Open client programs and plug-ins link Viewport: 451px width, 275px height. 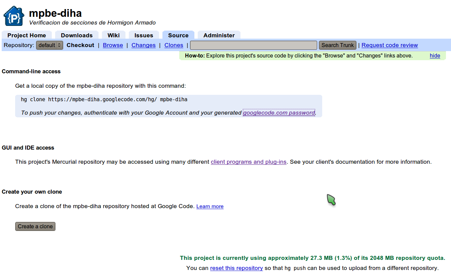click(x=249, y=162)
